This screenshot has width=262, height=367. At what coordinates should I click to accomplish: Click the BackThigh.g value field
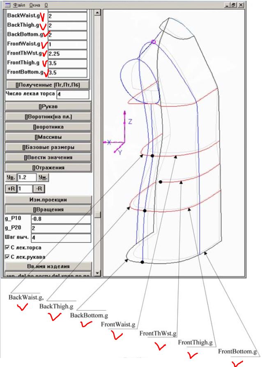(x=67, y=26)
